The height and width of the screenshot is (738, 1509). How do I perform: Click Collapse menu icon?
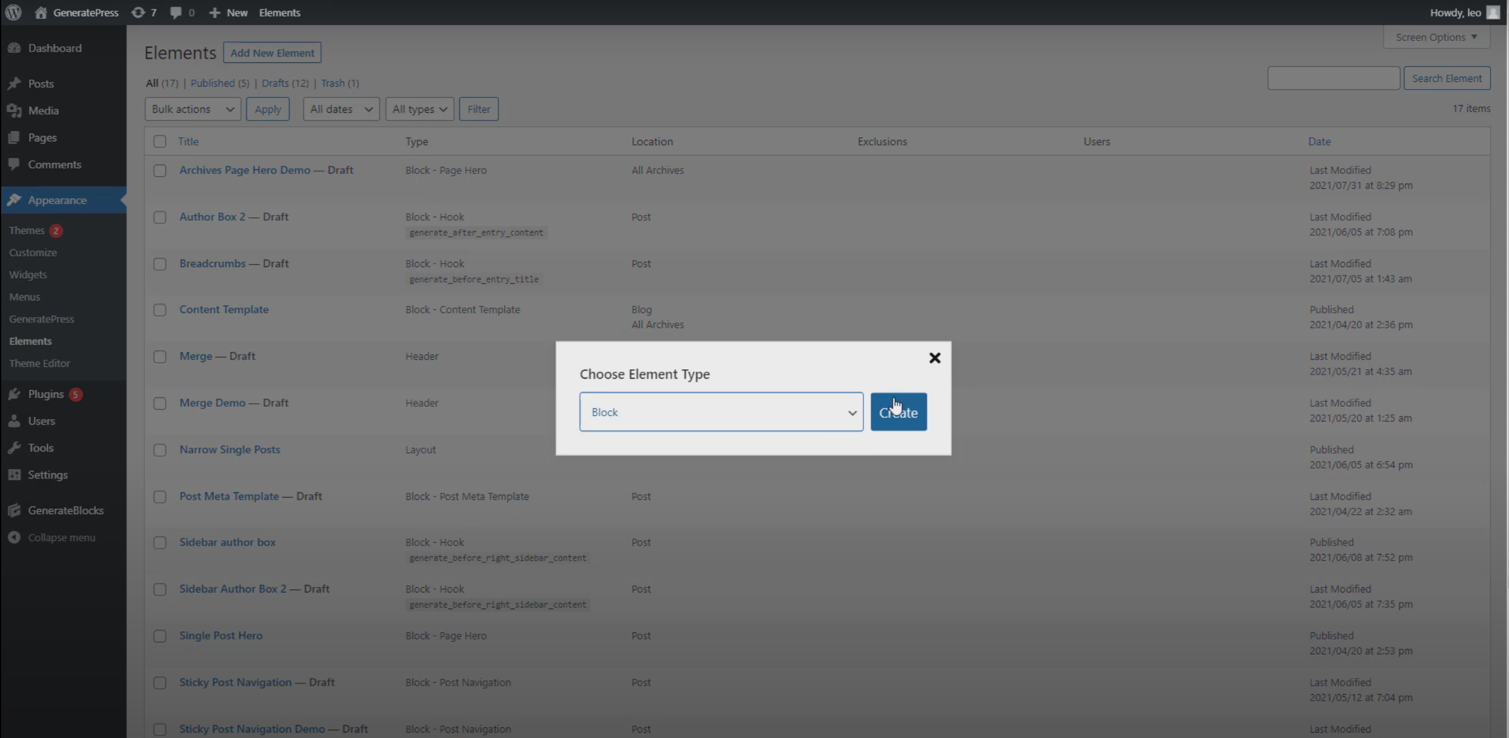coord(14,537)
